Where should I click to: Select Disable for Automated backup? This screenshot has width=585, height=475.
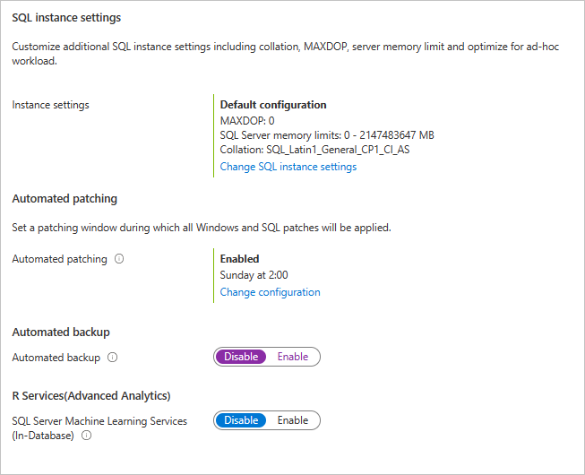click(241, 357)
